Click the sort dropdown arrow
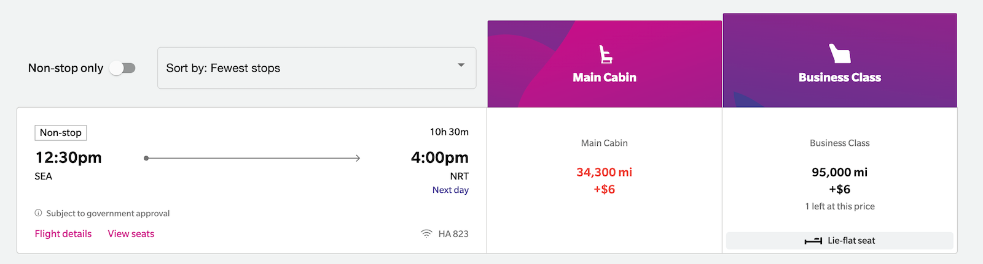983x264 pixels. [461, 66]
